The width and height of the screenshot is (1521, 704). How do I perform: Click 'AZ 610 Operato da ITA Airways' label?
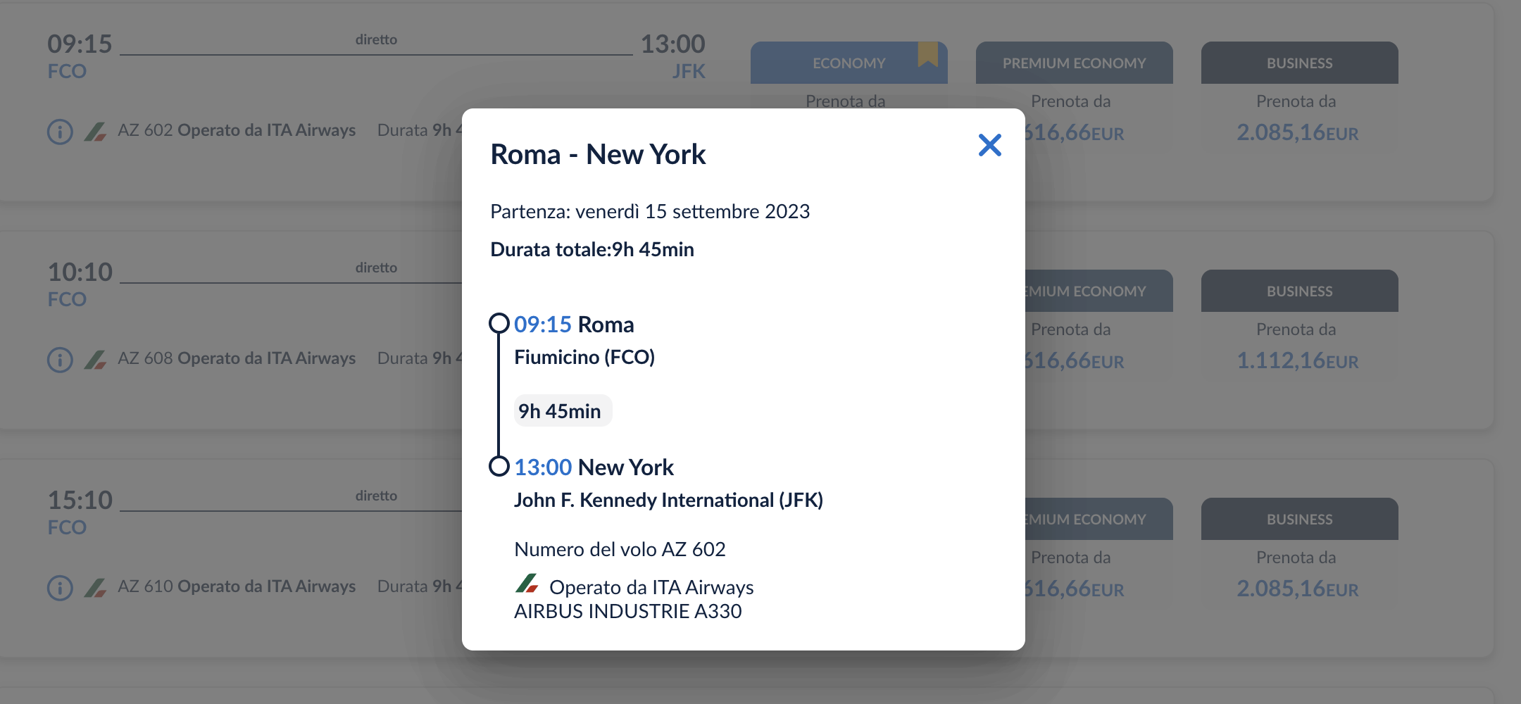point(237,586)
